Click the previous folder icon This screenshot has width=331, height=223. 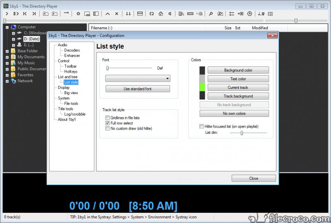[46, 14]
